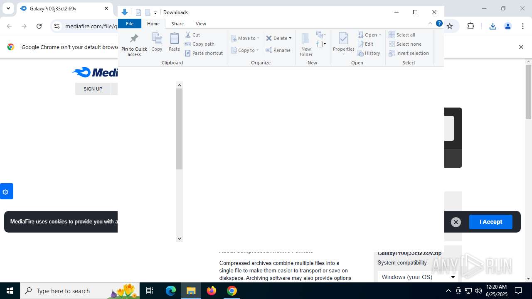This screenshot has width=532, height=299.
Task: Click Rename in the Organize group
Action: pyautogui.click(x=278, y=50)
